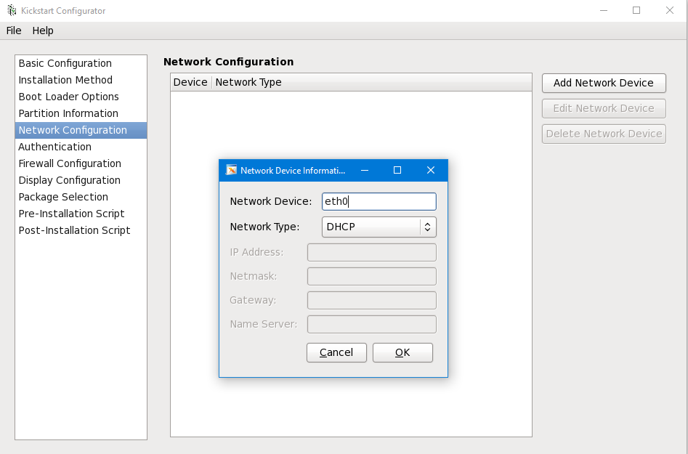Screen dimensions: 688x454
Task: Close the Network Device Information dialog
Action: point(431,170)
